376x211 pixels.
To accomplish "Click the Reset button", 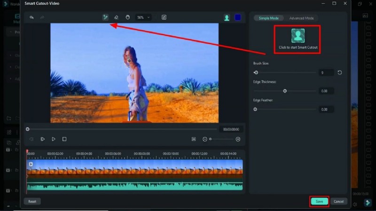I will (32, 201).
